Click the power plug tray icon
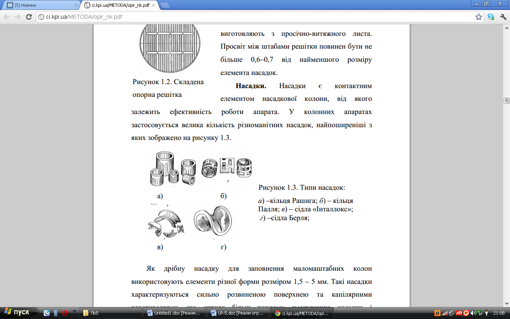The image size is (510, 319). coord(486,313)
